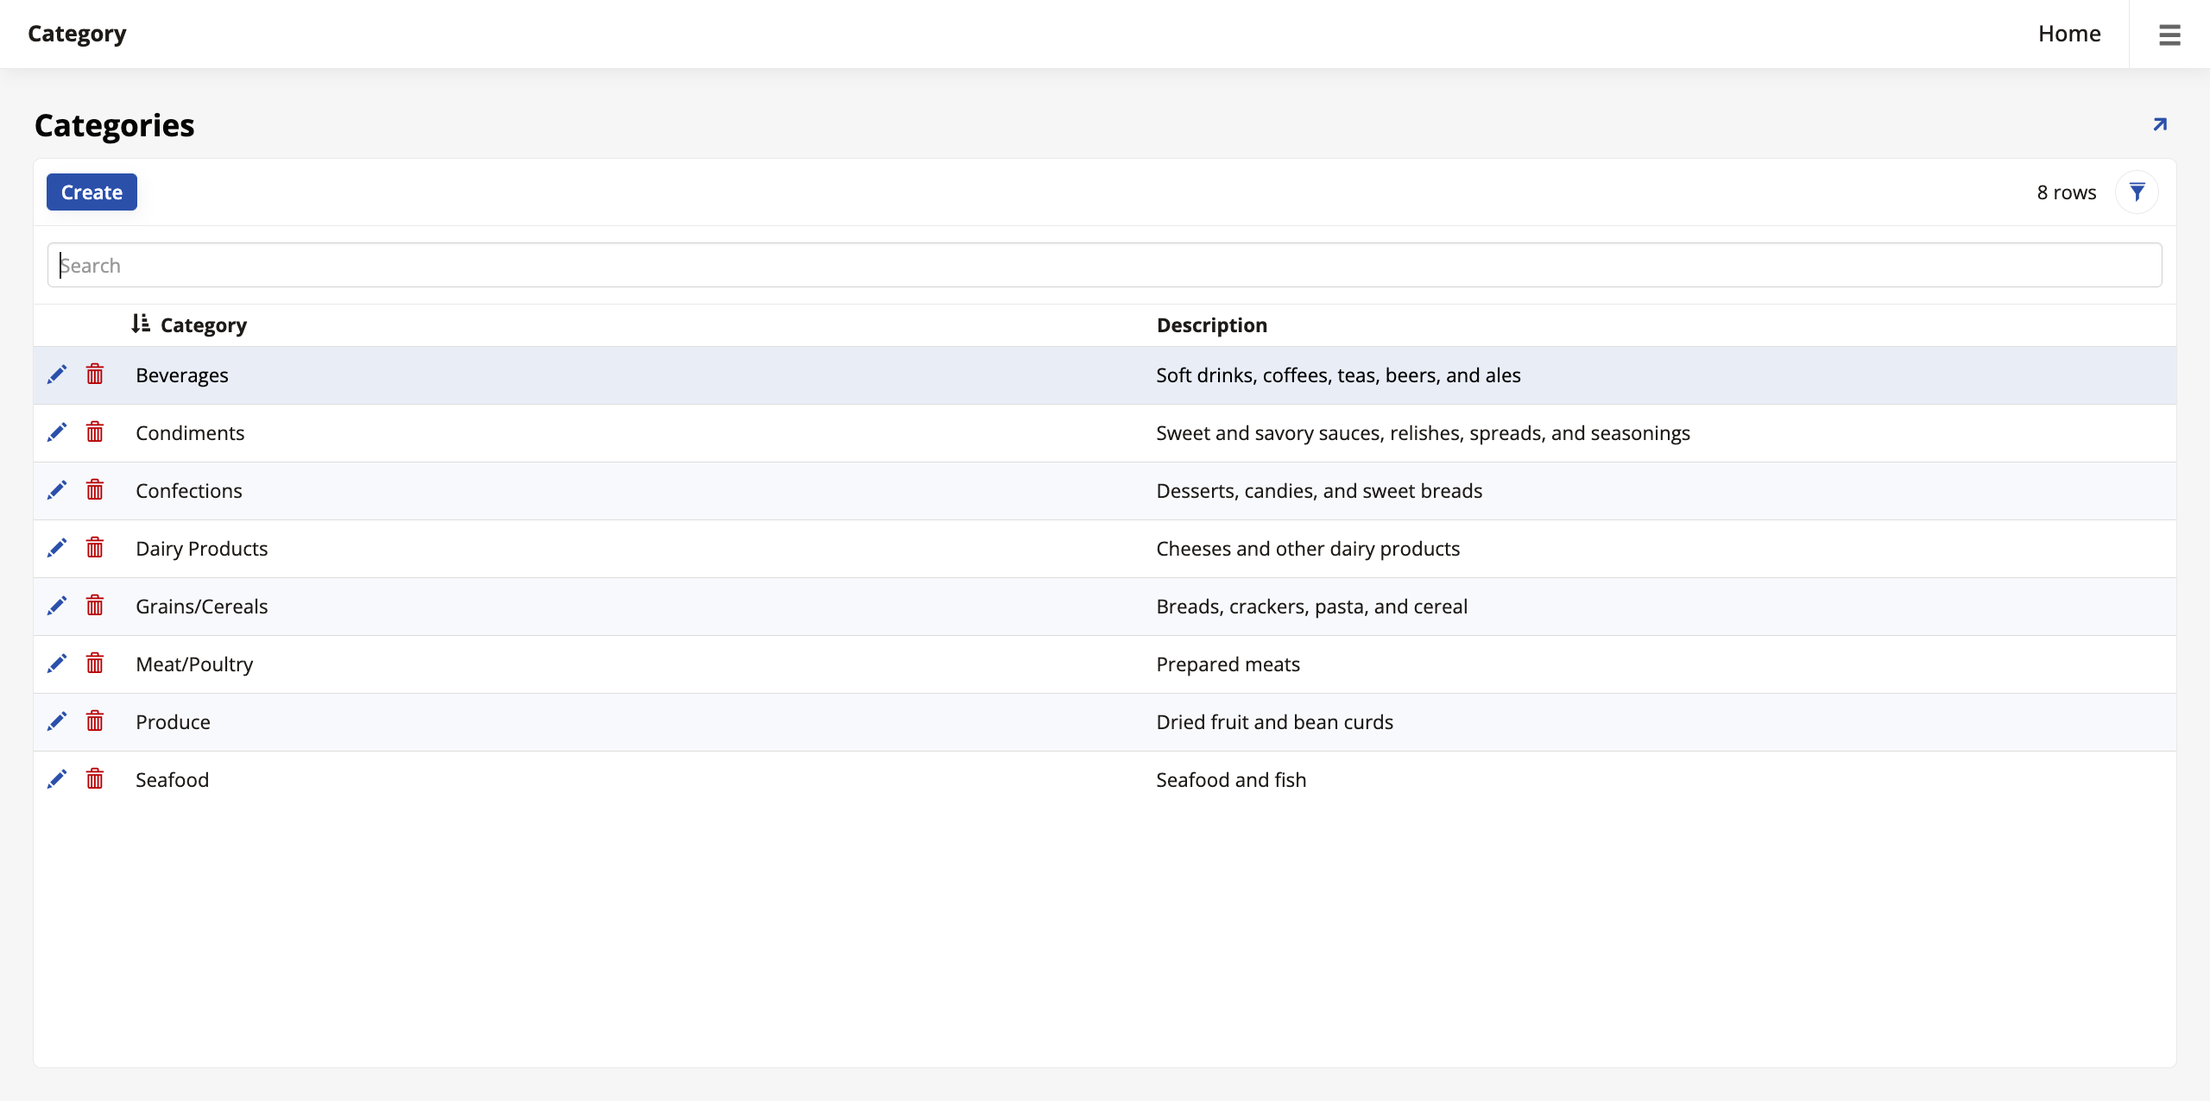Edit the Seafood category
Screen dimensions: 2210x1101
(58, 778)
